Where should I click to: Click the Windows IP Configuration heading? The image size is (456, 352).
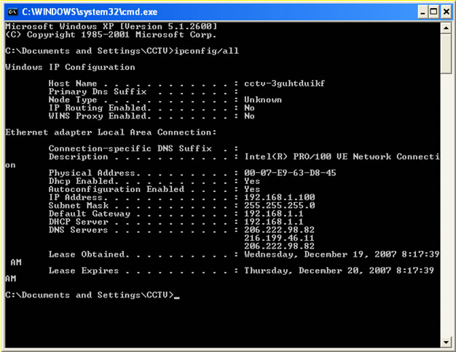pos(70,68)
